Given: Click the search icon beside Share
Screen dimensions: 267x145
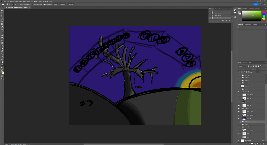Looking at the screenshot, I should (x=261, y=4).
